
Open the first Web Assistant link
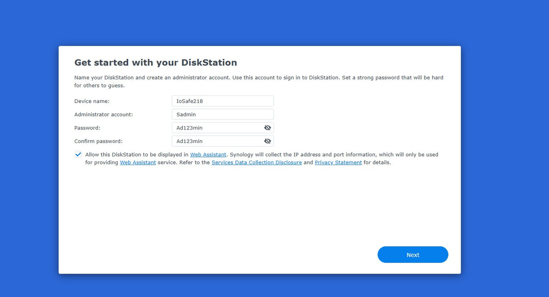208,155
